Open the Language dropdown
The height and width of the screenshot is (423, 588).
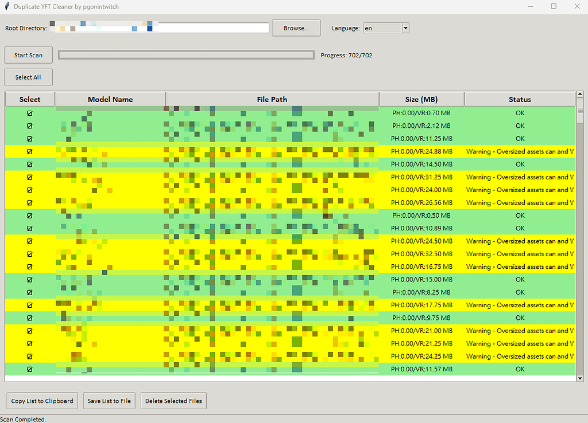(404, 28)
